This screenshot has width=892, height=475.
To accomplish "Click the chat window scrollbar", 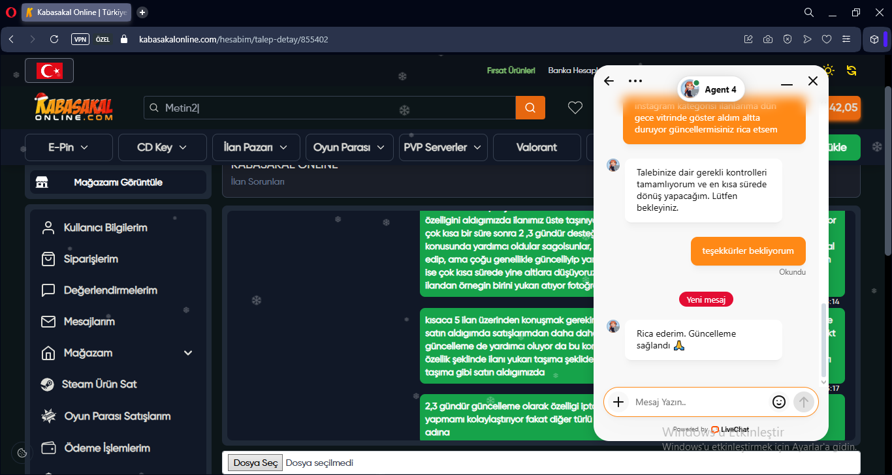I will click(x=823, y=339).
